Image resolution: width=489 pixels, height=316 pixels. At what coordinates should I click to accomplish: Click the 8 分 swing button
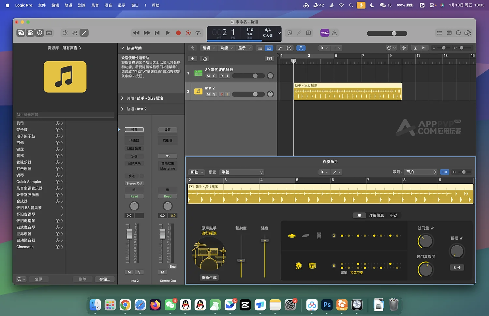click(457, 267)
